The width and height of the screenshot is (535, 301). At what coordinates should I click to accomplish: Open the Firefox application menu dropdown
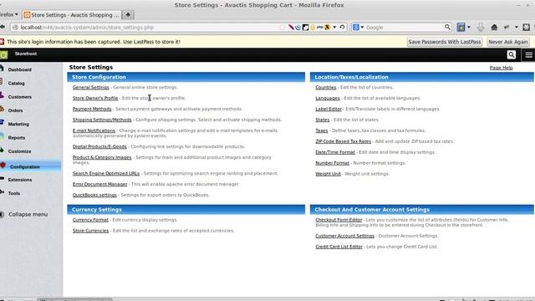(9, 15)
